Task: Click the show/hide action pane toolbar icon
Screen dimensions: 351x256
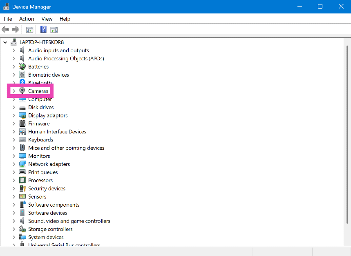Action: point(54,29)
